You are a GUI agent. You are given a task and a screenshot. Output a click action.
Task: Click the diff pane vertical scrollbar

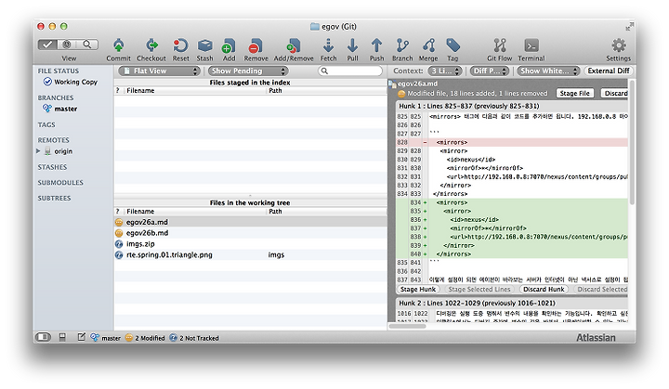(632, 142)
